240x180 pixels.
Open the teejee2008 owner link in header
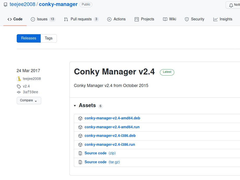[x=22, y=4]
